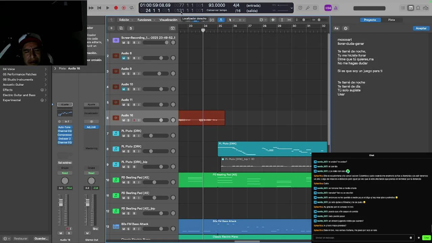Viewport: 432px width, 243px height.
Task: Open the Auto-Tune plugin slot
Action: tap(64, 127)
